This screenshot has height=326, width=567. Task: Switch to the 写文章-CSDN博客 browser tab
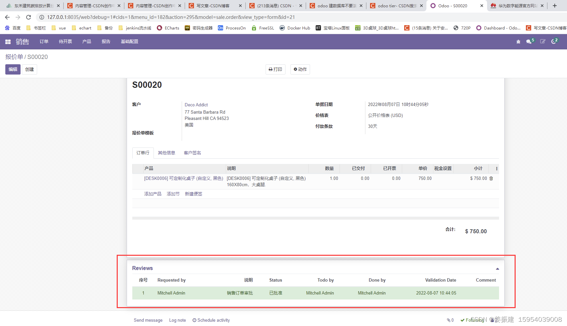pyautogui.click(x=215, y=6)
